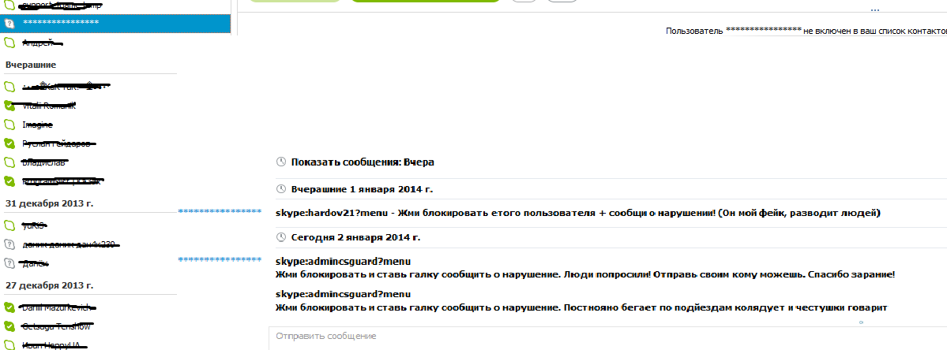Click message text ending with Спасибо зарание!
This screenshot has width=947, height=350.
click(x=584, y=274)
